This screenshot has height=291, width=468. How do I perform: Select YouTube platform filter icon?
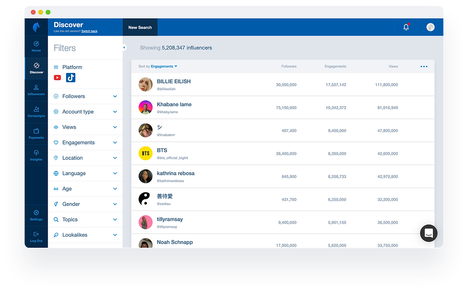click(x=57, y=78)
